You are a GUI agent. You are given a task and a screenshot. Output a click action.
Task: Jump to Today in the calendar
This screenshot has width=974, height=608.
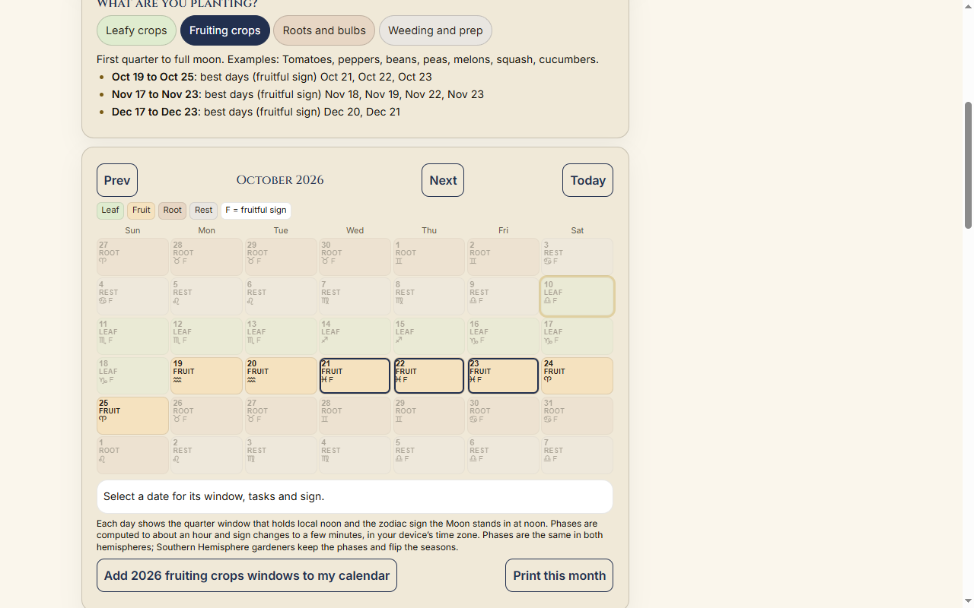(587, 180)
